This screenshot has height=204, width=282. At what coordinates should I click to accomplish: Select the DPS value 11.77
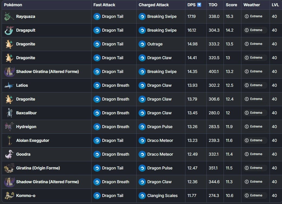[192, 196]
